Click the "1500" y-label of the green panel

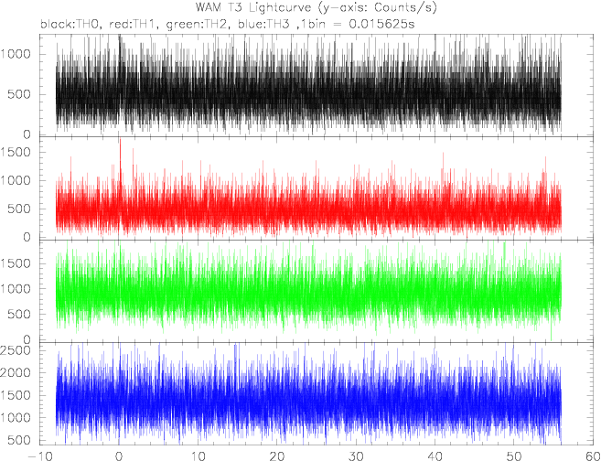16,263
